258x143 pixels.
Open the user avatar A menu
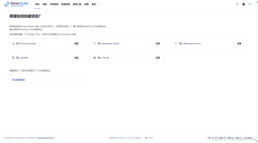tap(250, 4)
